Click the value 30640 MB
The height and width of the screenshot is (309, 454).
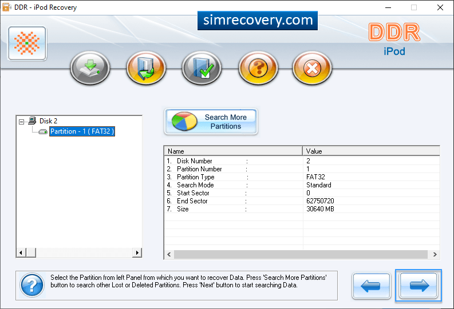(320, 209)
